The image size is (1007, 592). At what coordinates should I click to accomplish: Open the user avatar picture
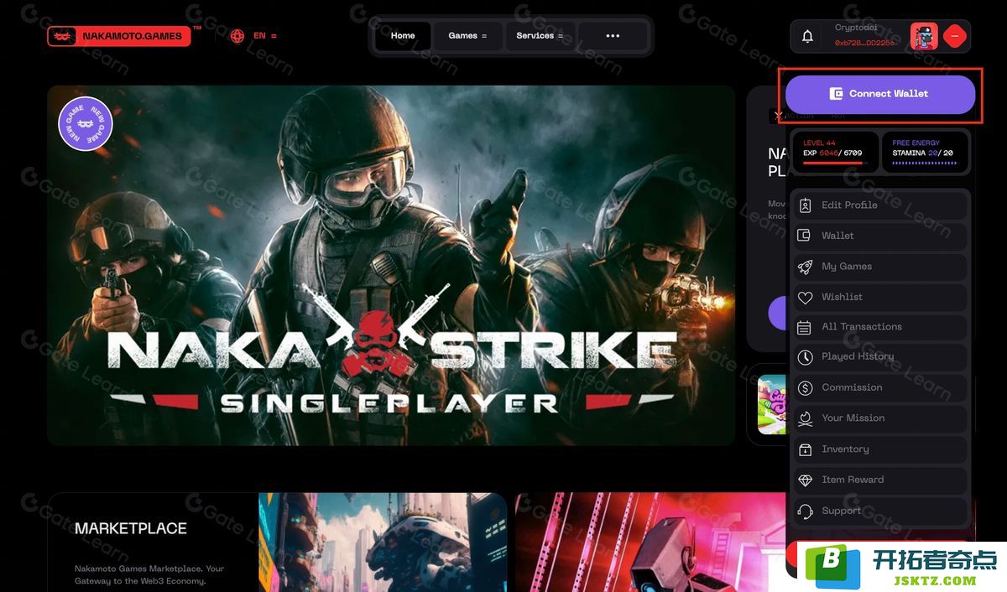point(924,36)
